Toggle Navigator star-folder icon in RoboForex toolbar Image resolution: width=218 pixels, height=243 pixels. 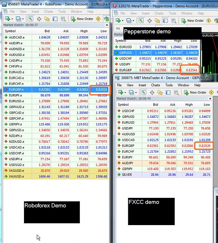pos(47,19)
